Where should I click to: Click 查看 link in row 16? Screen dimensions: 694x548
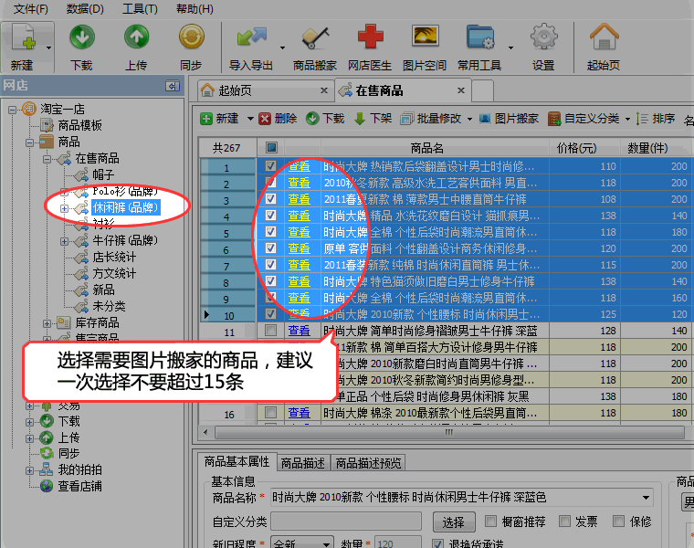coord(300,413)
